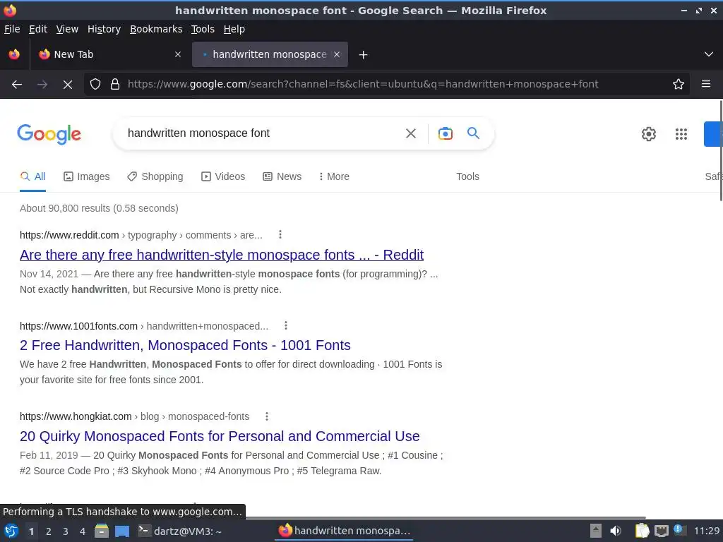
Task: Click the Google logo
Action: 49,134
